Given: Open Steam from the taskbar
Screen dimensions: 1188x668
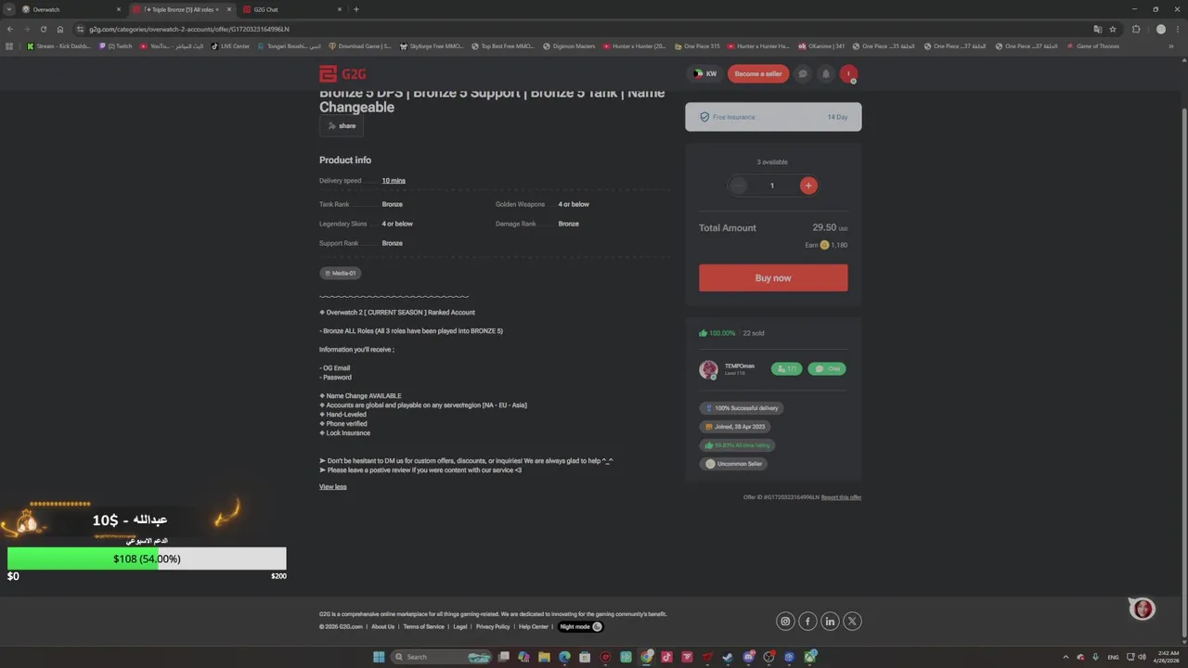Looking at the screenshot, I should coord(728,657).
